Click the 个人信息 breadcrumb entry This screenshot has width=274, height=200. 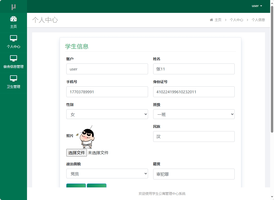[x=258, y=20]
